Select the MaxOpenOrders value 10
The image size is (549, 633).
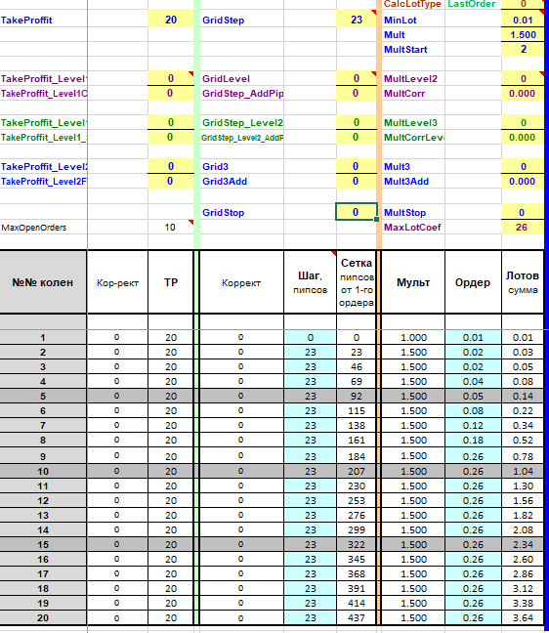[170, 228]
